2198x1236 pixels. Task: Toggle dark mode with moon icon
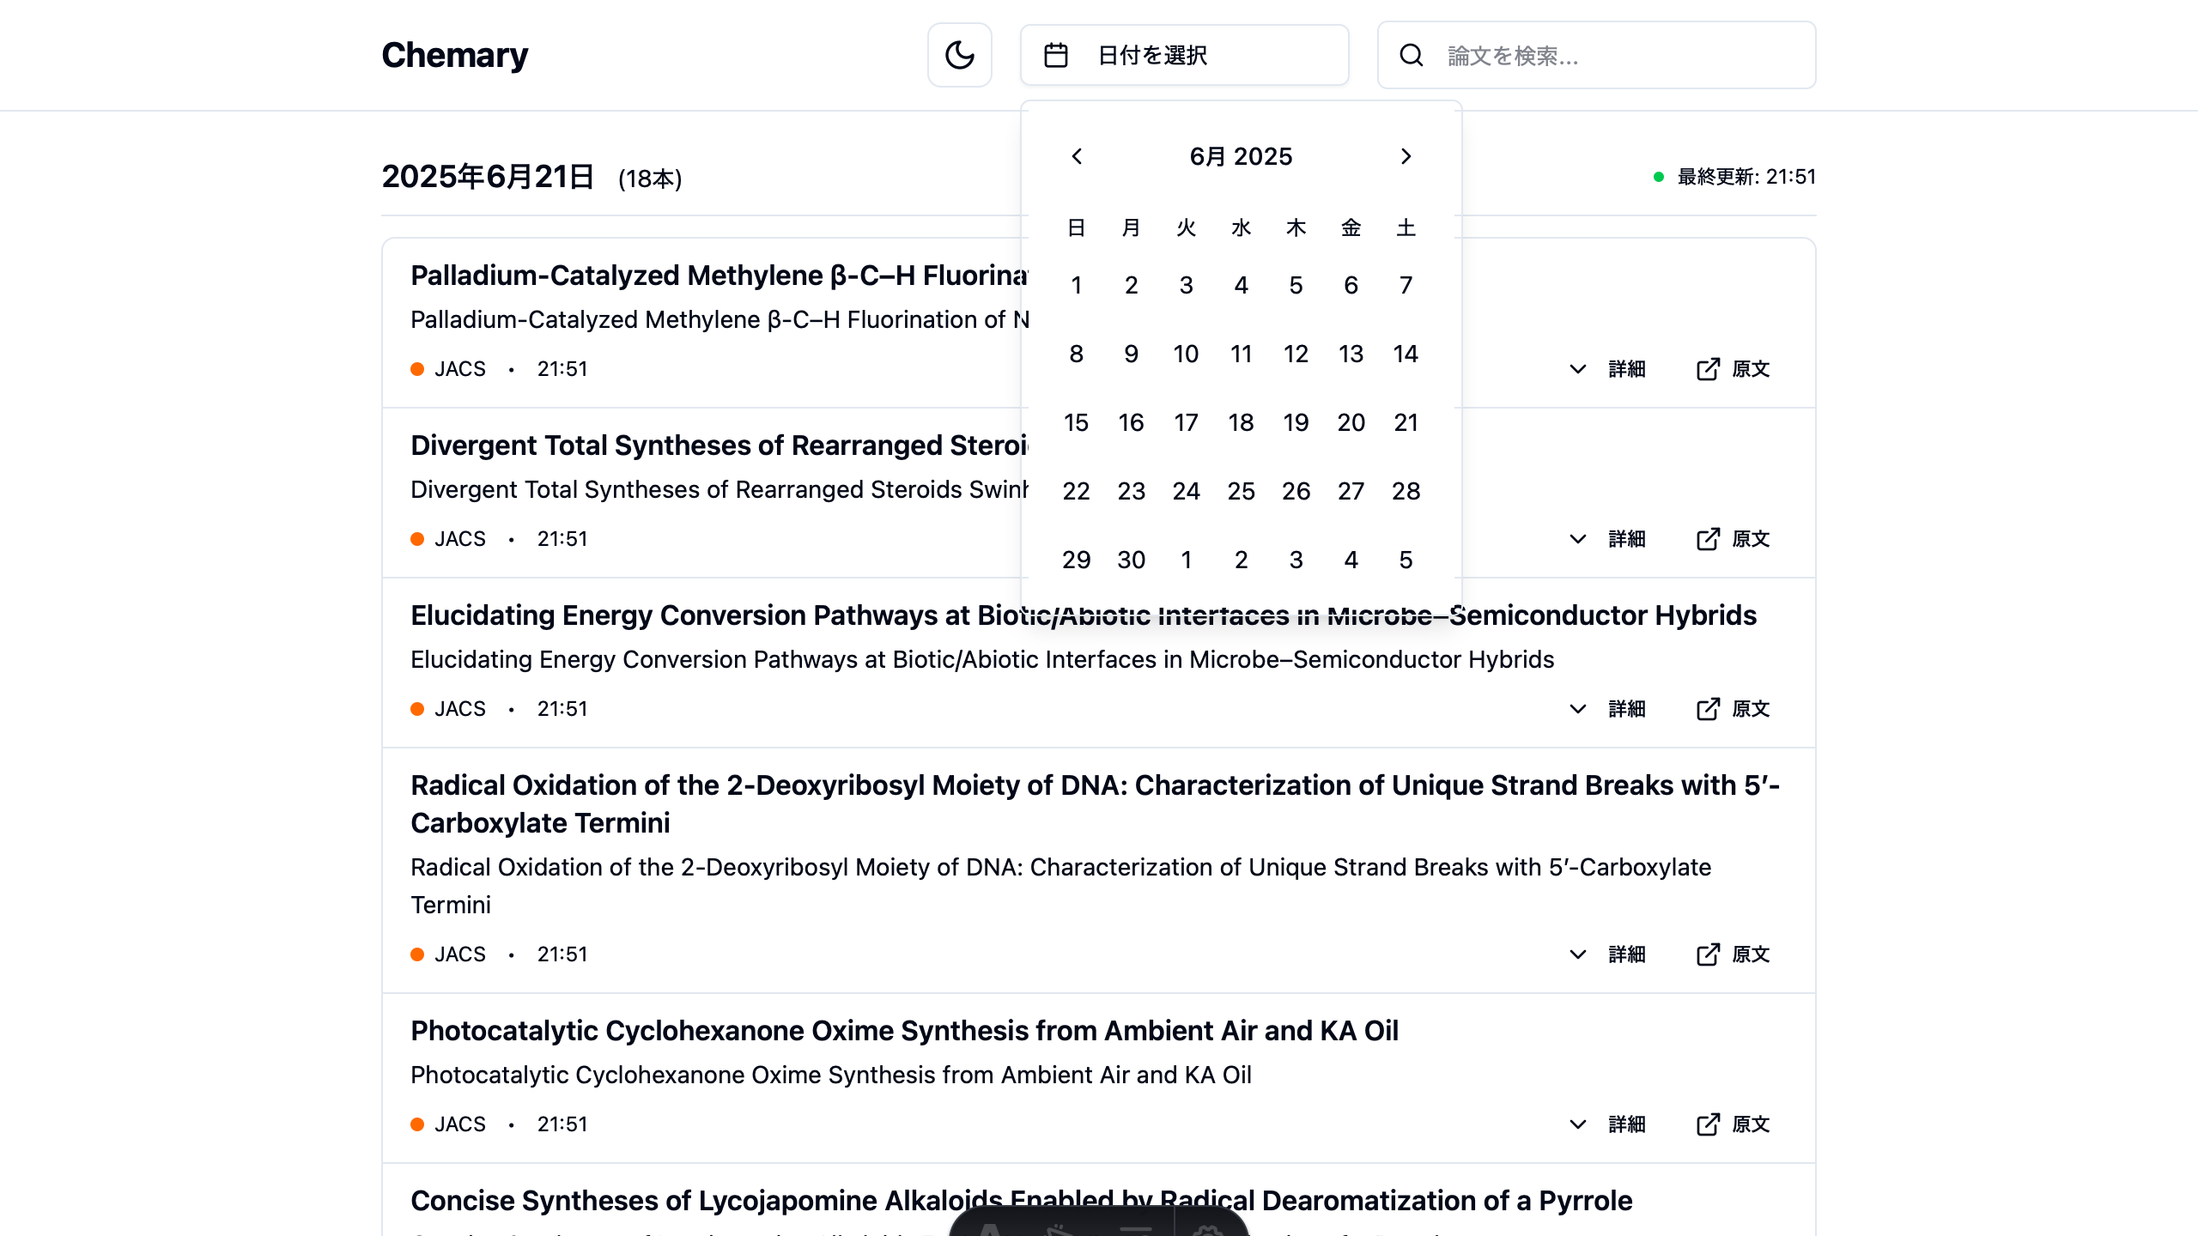tap(959, 56)
